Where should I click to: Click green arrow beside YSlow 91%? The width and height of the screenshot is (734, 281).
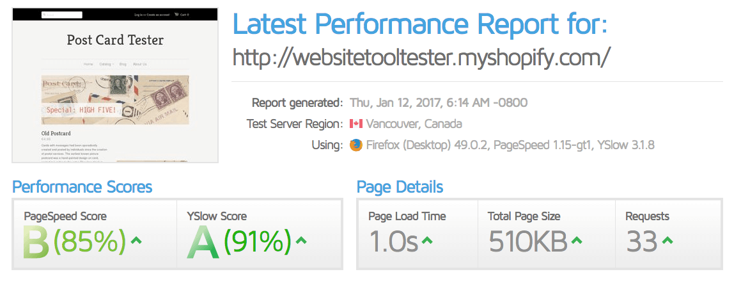pos(301,241)
